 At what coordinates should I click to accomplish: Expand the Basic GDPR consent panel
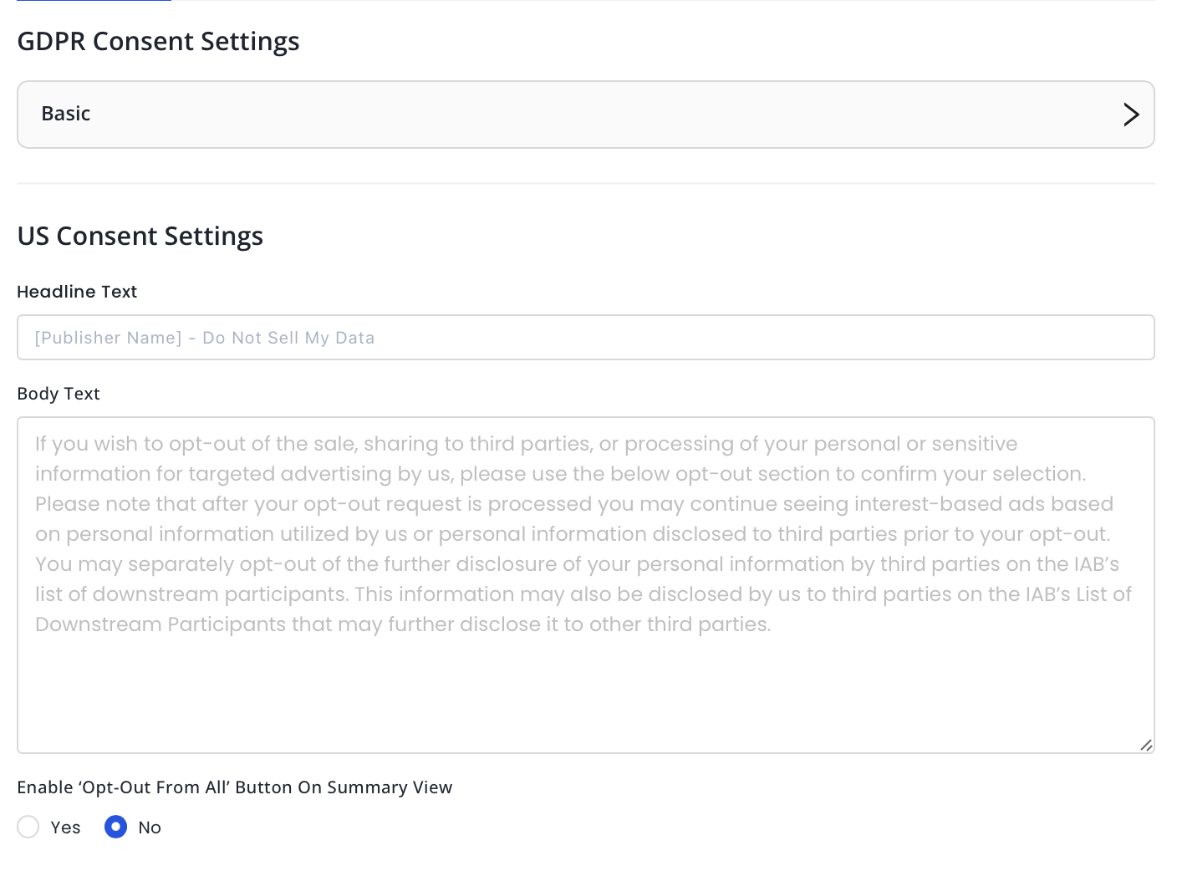pyautogui.click(x=585, y=115)
